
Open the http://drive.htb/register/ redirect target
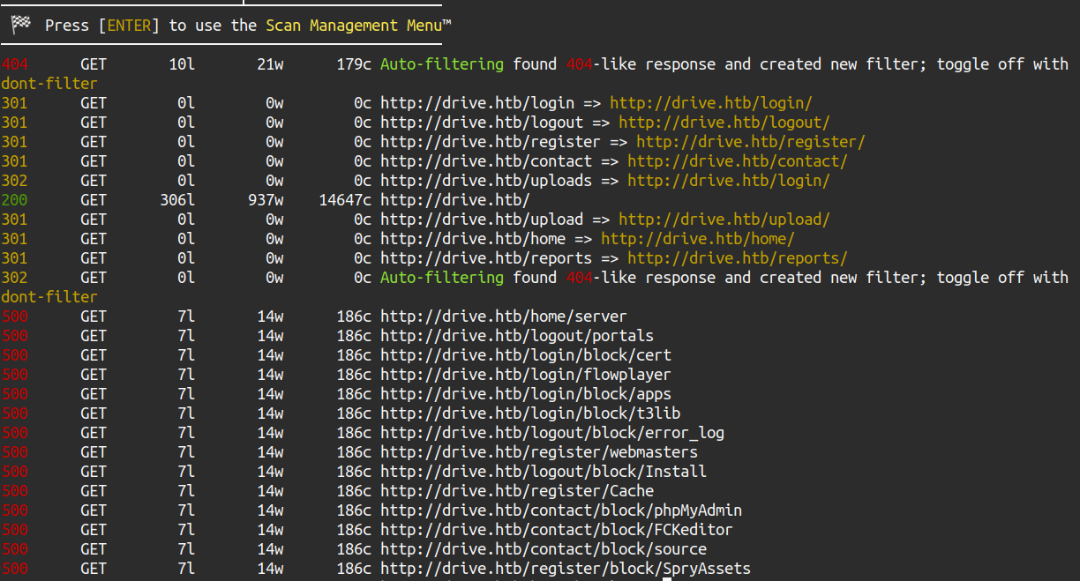[750, 142]
